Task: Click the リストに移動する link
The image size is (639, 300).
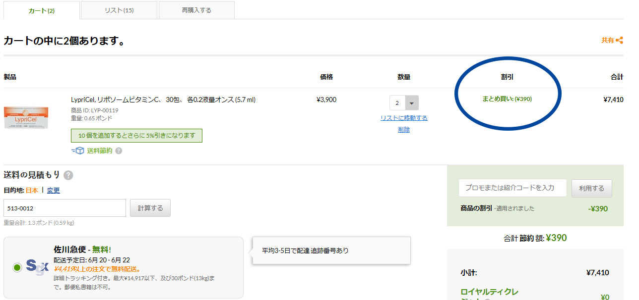Action: (404, 118)
